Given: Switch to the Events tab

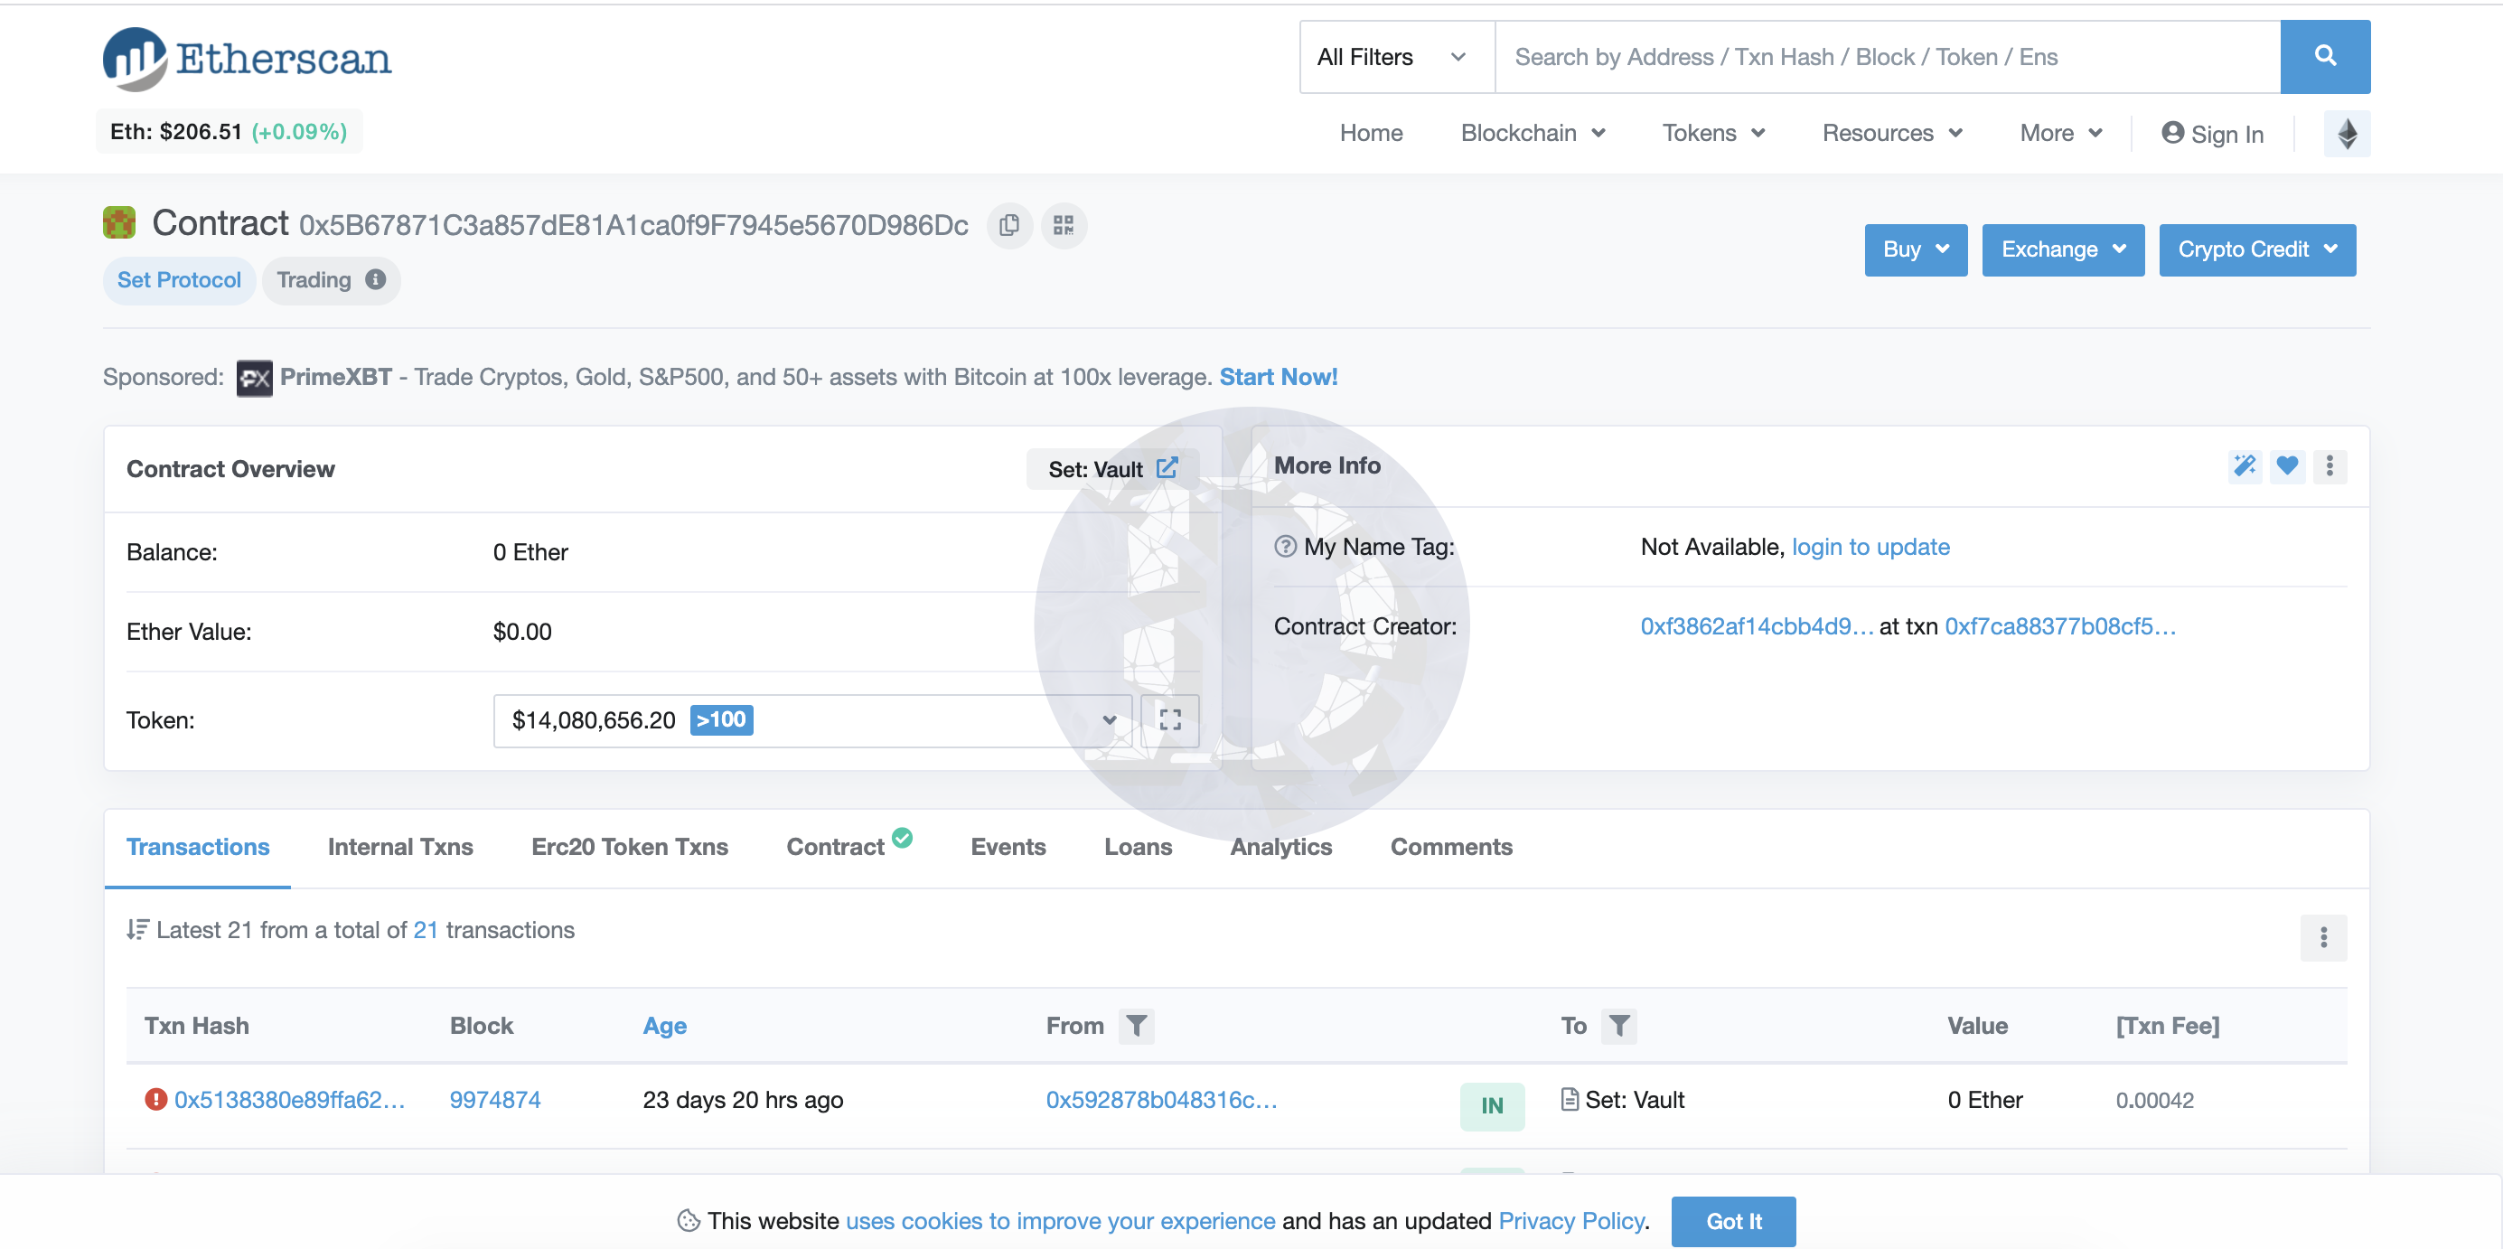Looking at the screenshot, I should coord(1008,847).
